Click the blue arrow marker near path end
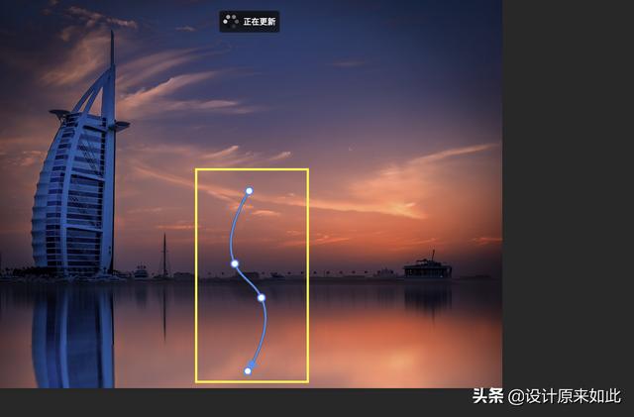Screen dimensions: 634x417 pyautogui.click(x=253, y=365)
